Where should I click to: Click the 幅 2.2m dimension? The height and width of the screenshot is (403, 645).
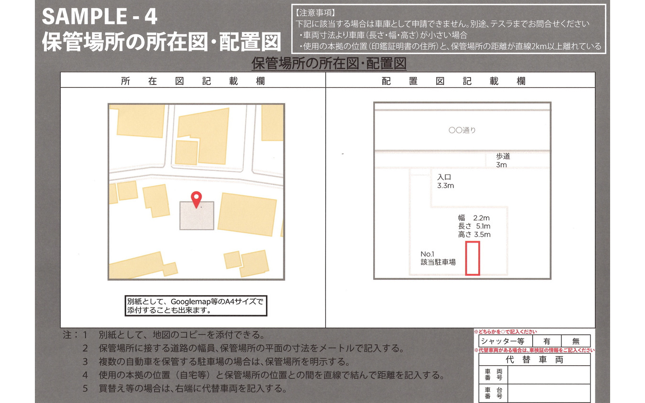click(x=474, y=218)
